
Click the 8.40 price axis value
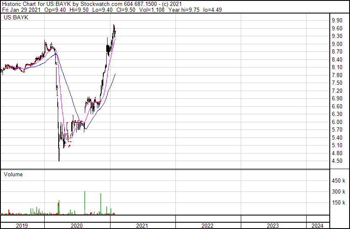[337, 59]
